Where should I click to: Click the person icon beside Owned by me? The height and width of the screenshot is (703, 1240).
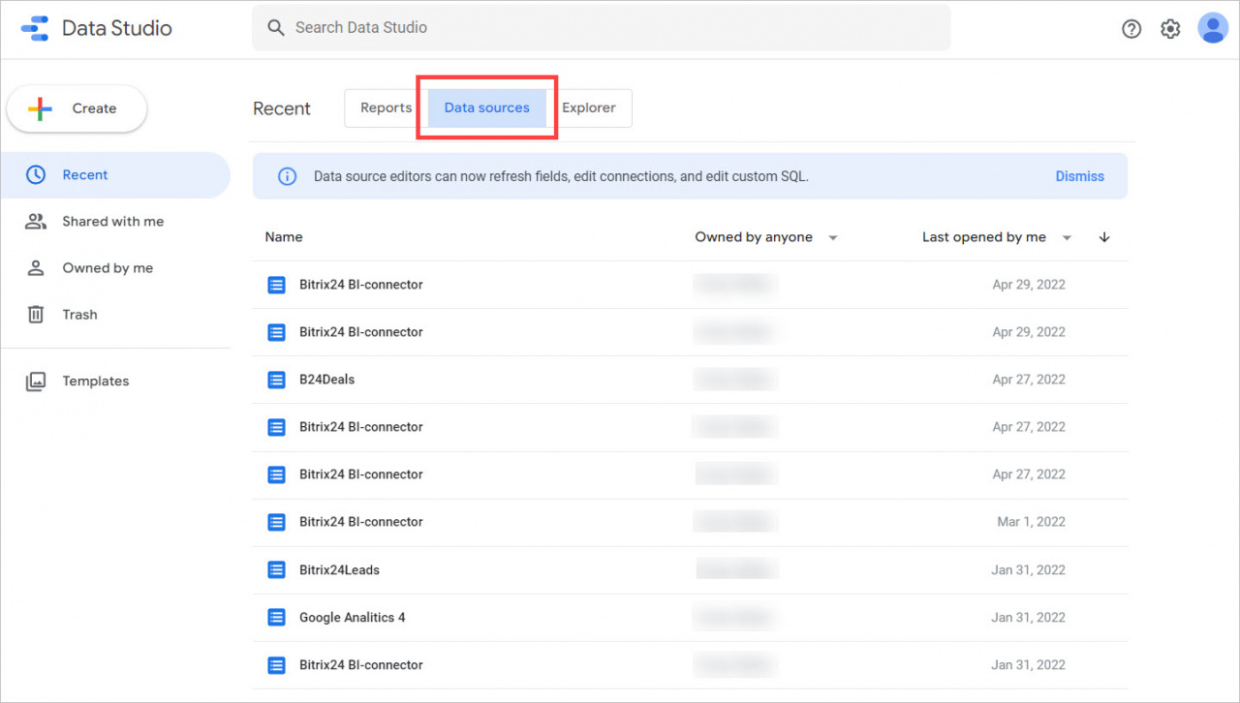click(x=36, y=268)
